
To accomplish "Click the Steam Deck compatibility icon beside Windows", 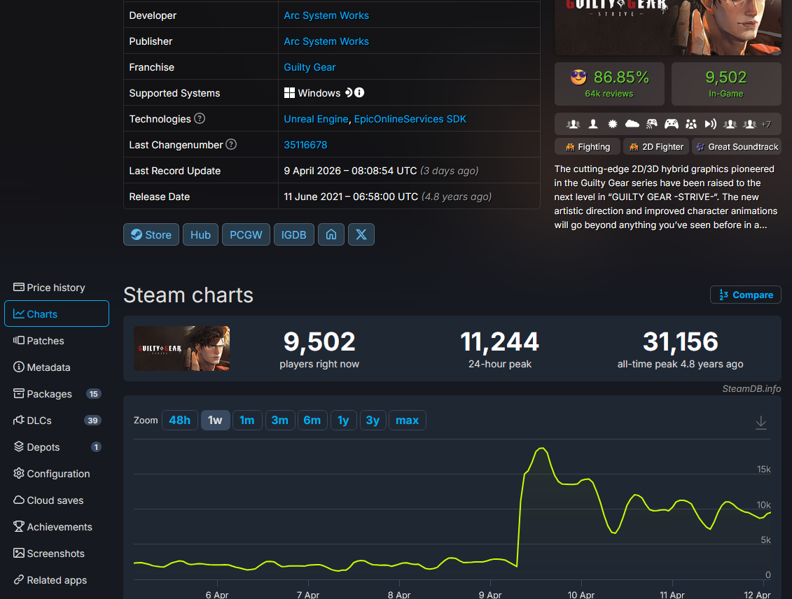I will pyautogui.click(x=349, y=93).
